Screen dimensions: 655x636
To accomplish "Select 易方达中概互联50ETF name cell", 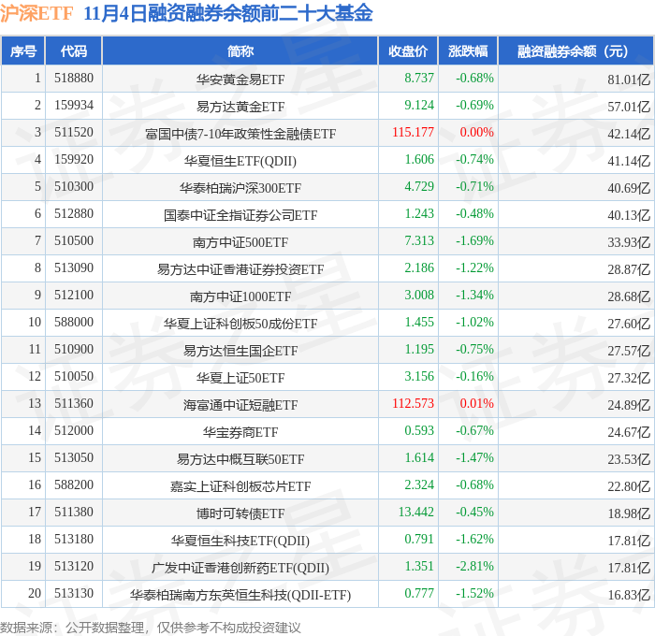I will [240, 459].
